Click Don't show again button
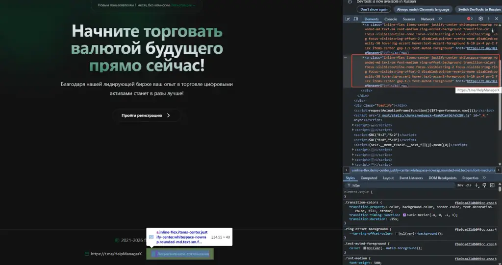 374,9
